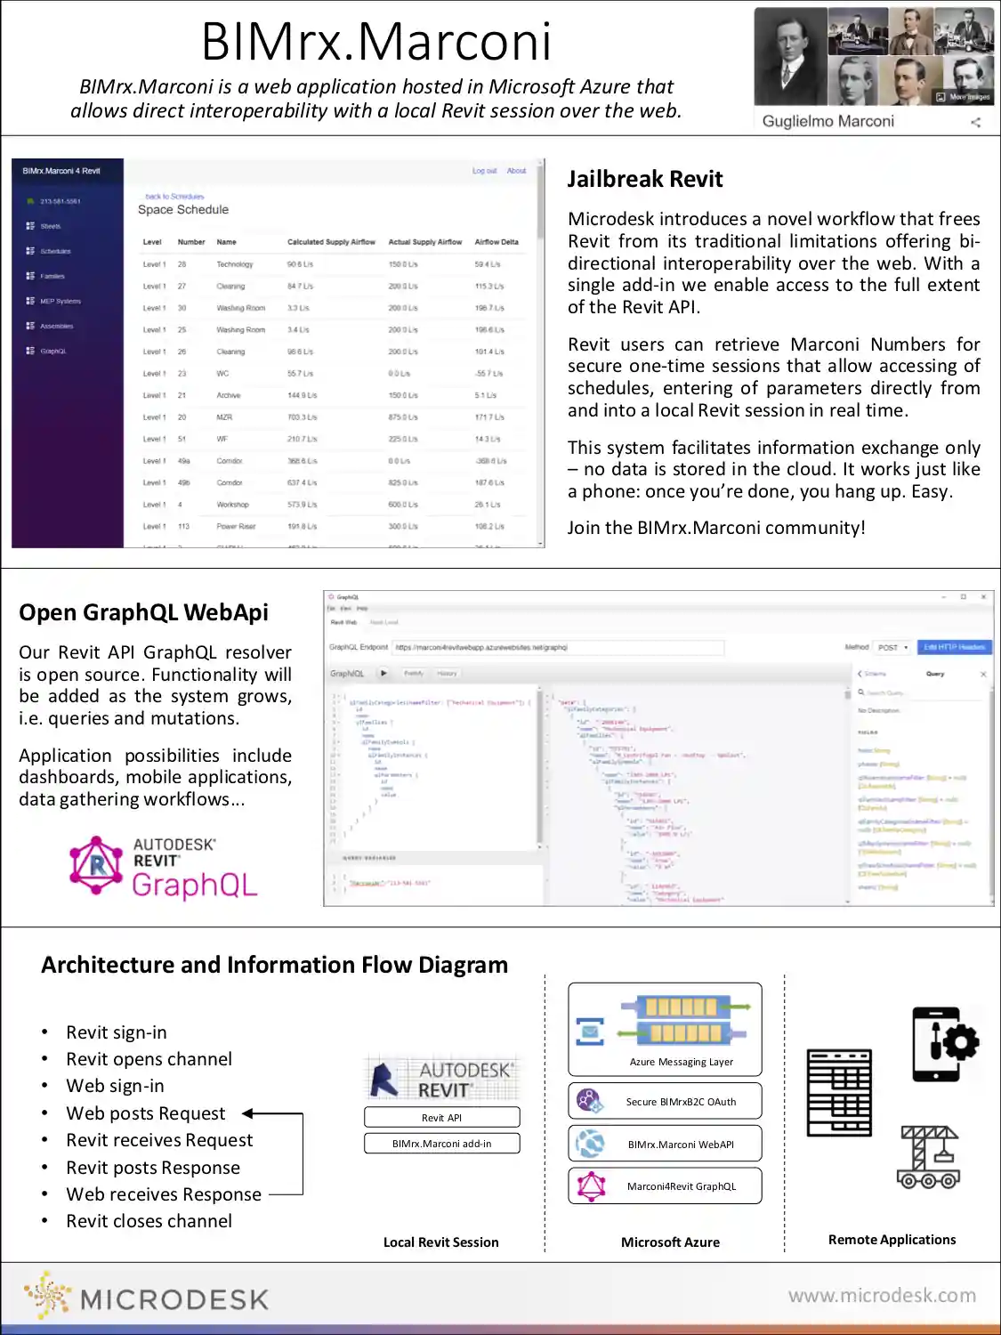Select the Families sidebar icon
Viewport: 1001px width, 1335px height.
click(30, 276)
